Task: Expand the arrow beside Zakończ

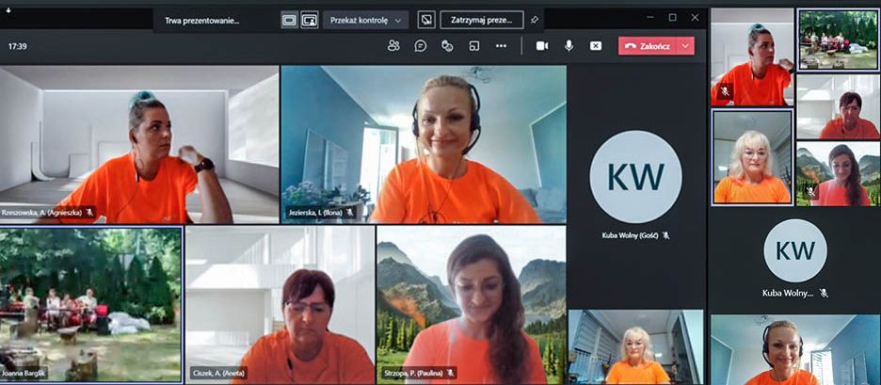Action: pos(685,45)
